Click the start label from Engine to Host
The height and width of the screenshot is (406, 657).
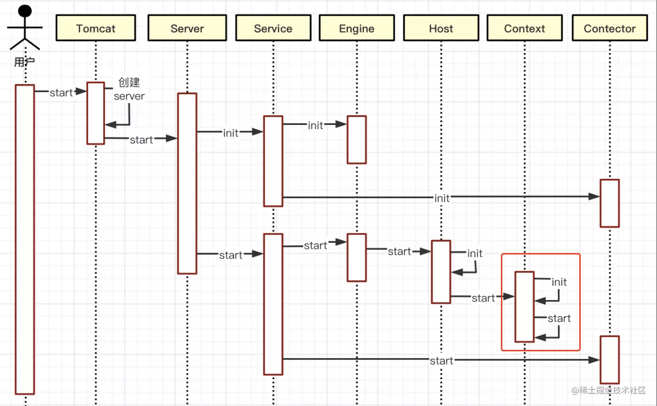pos(400,251)
